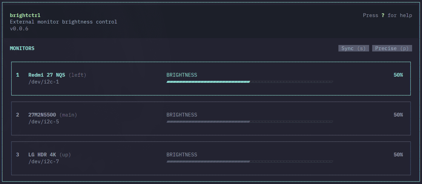This screenshot has width=422, height=184.
Task: Click the 50% value for 27M2N5500
Action: 398,115
